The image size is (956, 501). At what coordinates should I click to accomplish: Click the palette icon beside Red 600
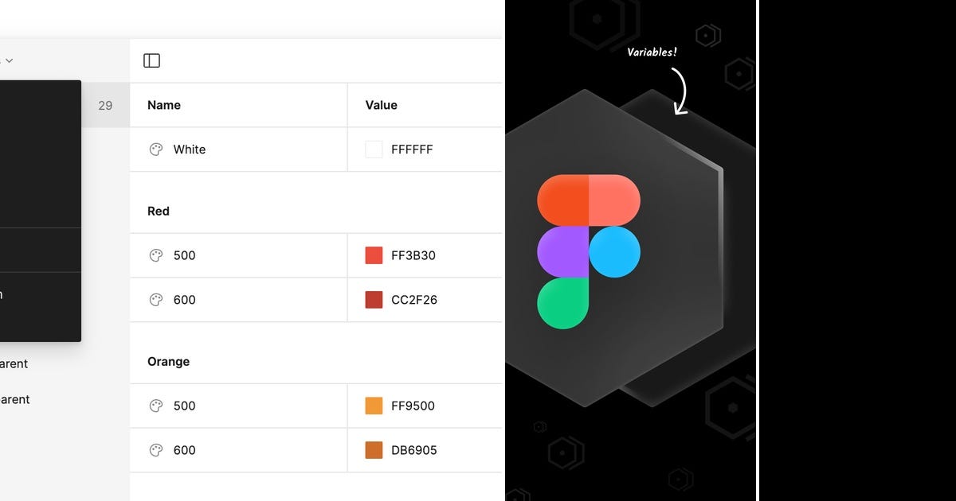155,300
